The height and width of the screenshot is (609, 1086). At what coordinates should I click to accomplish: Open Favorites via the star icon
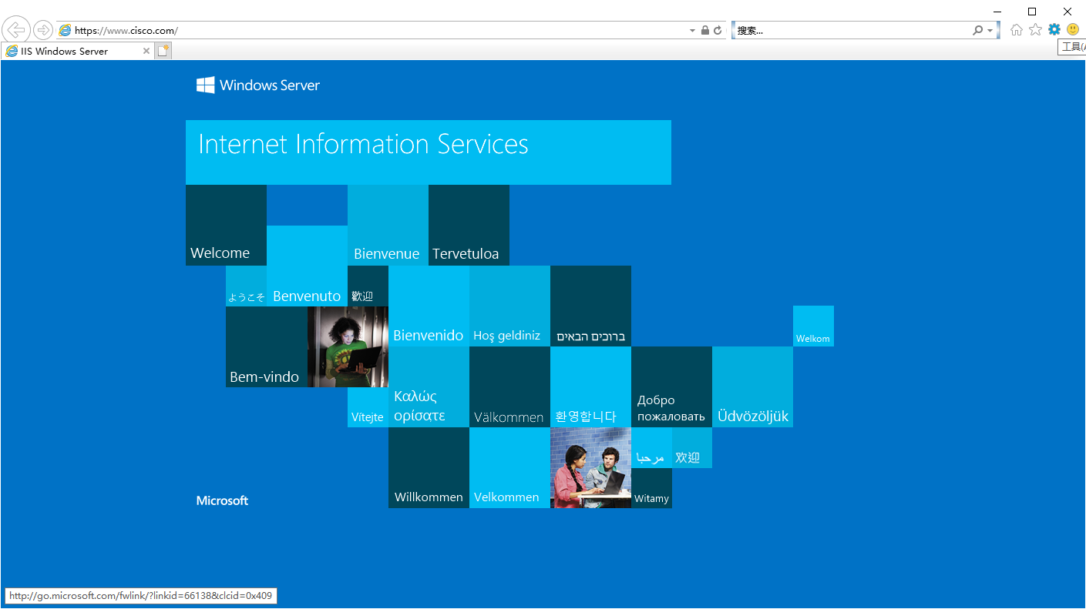[1035, 29]
